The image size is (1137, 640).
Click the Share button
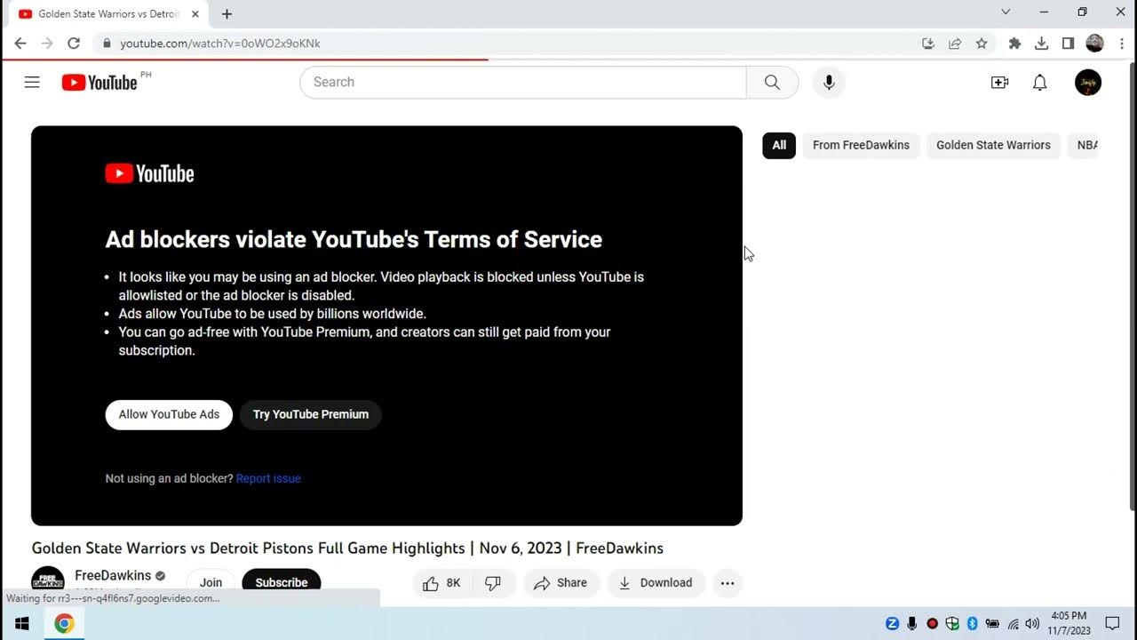[x=561, y=583]
